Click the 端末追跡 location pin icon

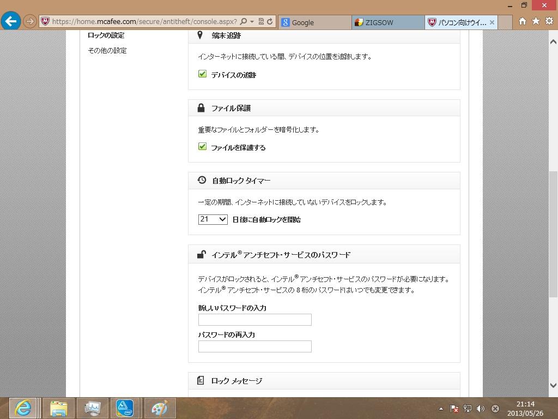200,35
